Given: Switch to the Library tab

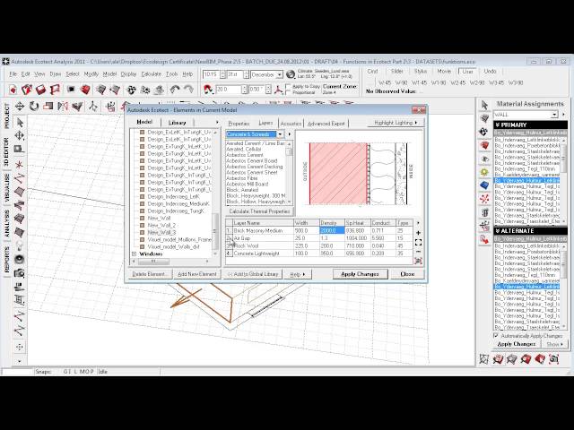Looking at the screenshot, I should pos(178,123).
